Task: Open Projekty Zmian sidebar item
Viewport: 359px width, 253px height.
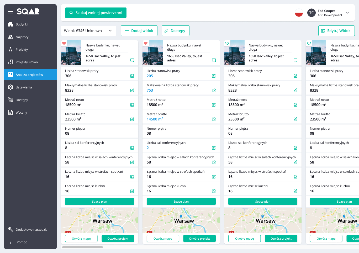Action: (x=27, y=62)
